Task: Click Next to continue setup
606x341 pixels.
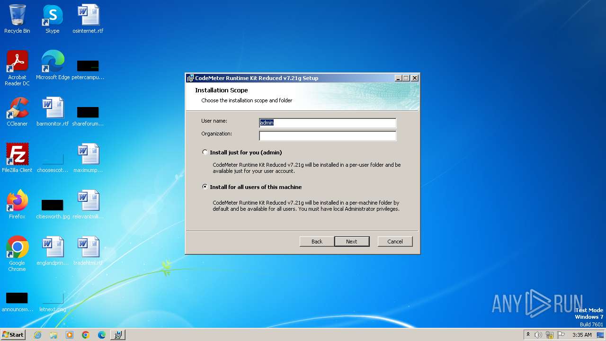Action: [x=352, y=242]
